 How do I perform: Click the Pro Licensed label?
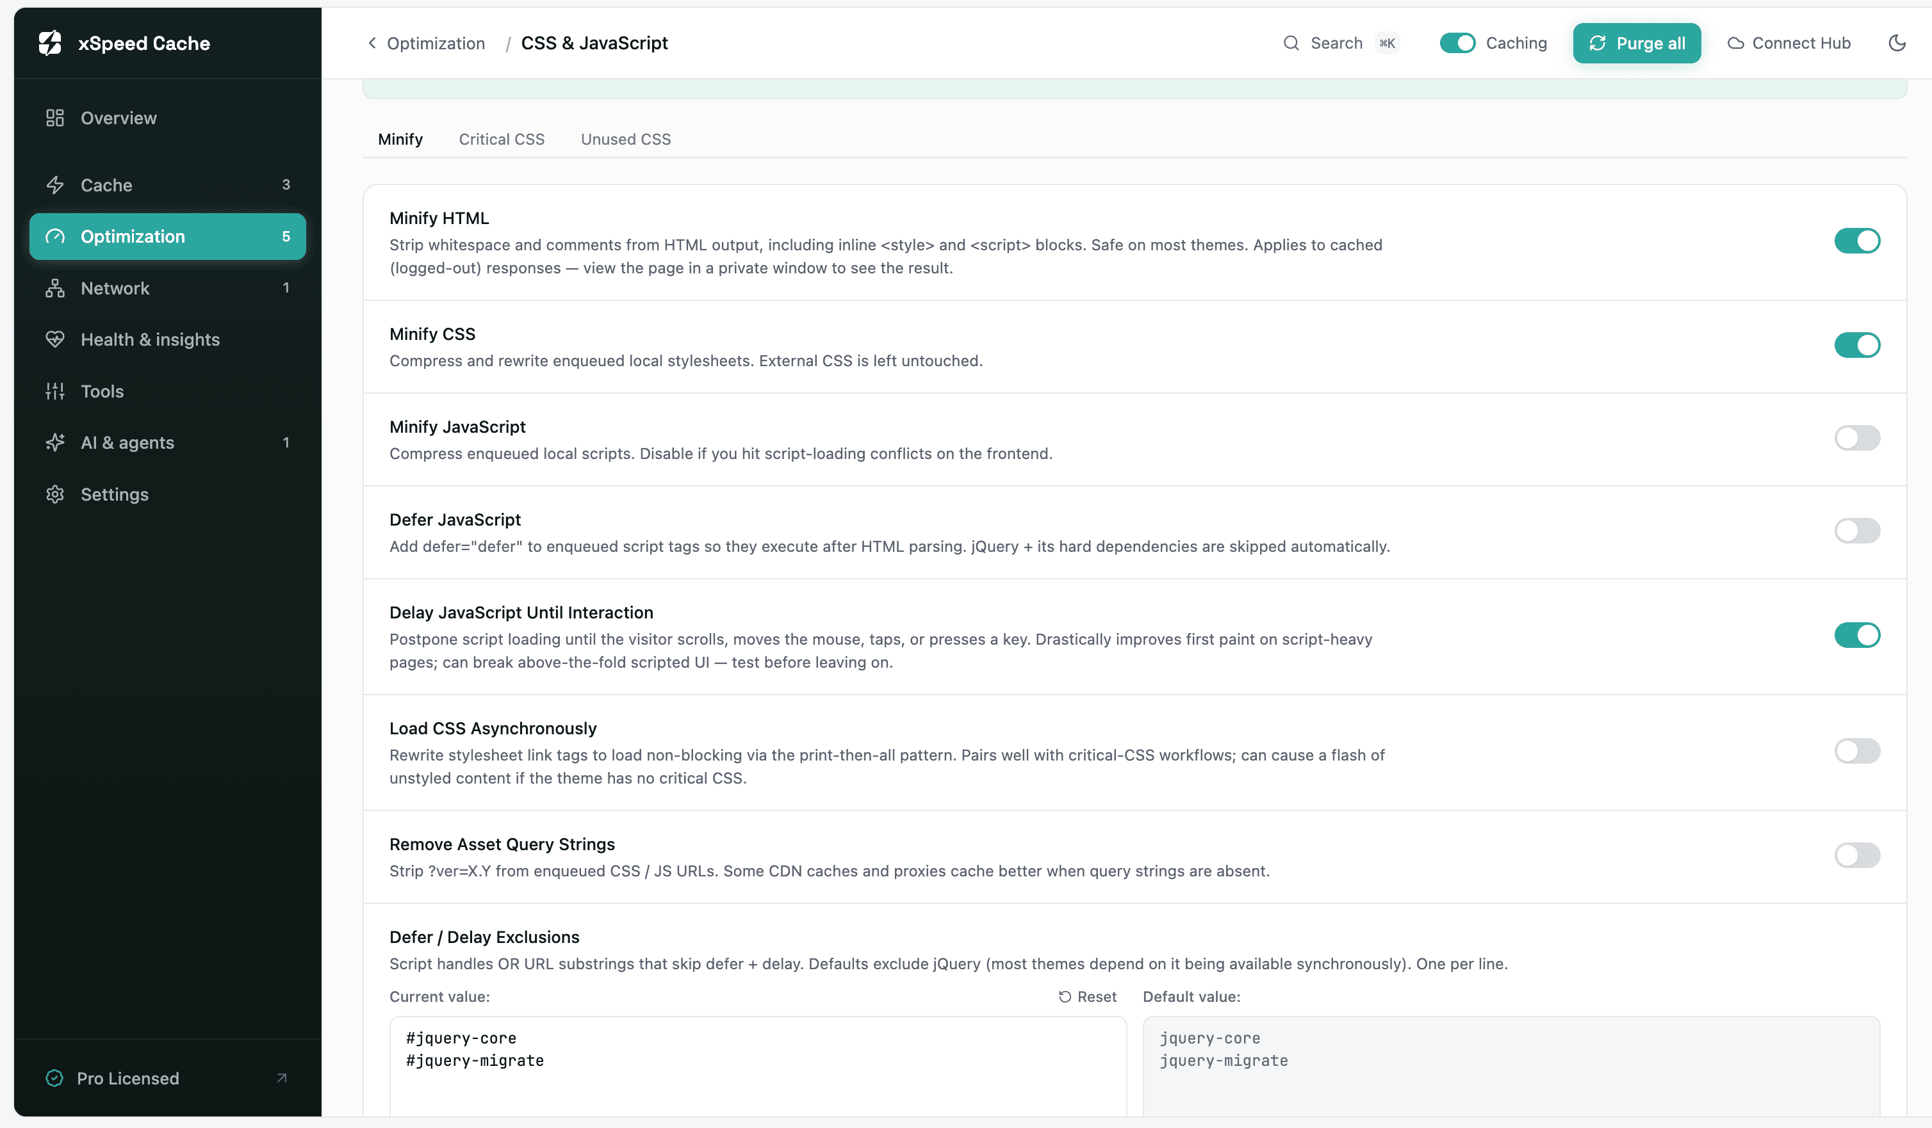click(x=128, y=1078)
